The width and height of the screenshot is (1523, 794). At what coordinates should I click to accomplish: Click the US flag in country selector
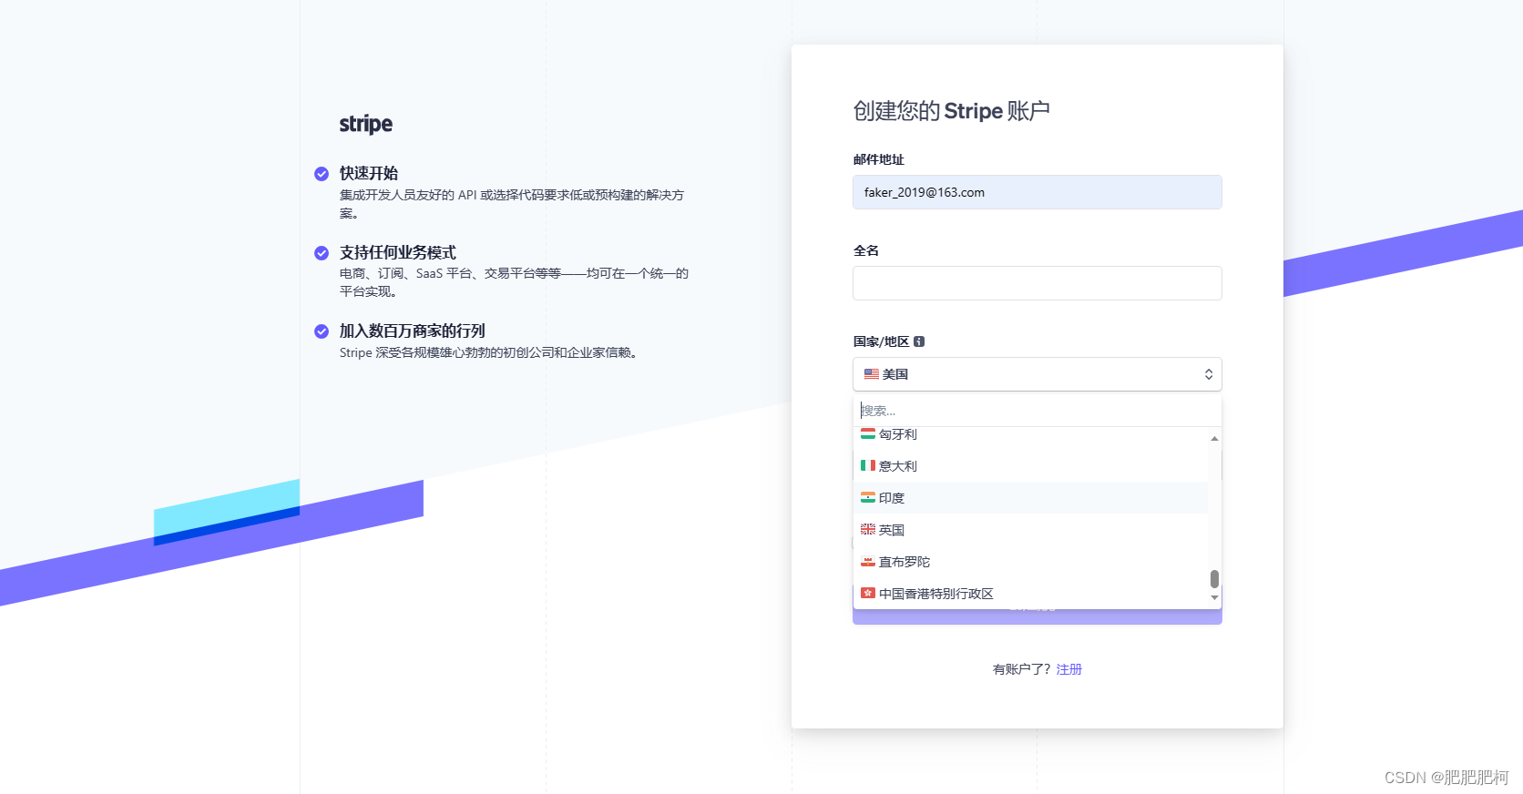click(x=872, y=374)
